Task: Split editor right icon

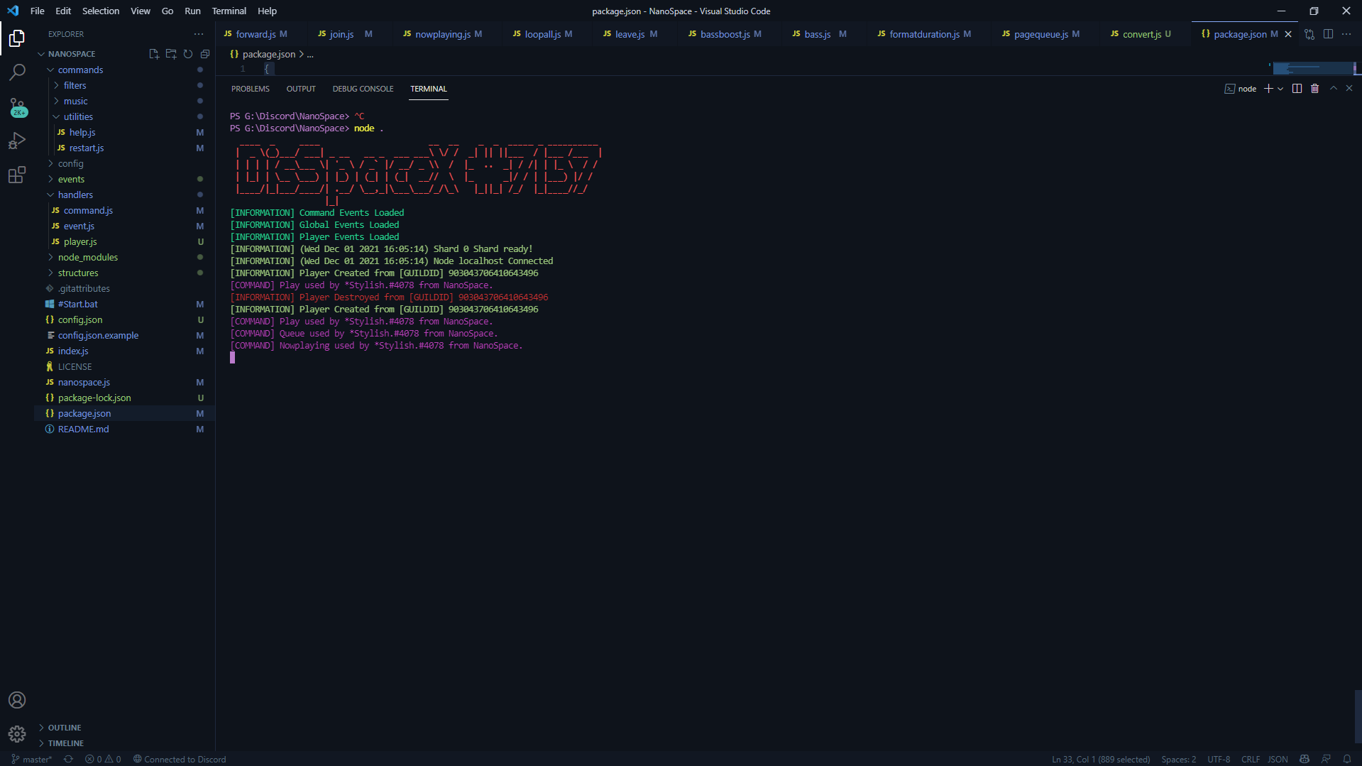Action: [1328, 34]
